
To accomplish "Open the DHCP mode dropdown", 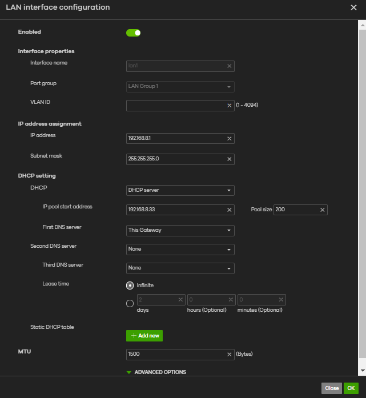I will coord(180,190).
